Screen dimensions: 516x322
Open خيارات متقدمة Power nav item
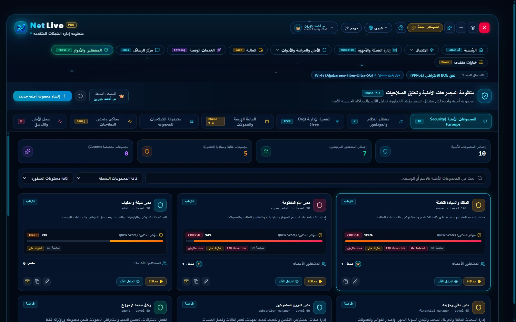tap(461, 62)
